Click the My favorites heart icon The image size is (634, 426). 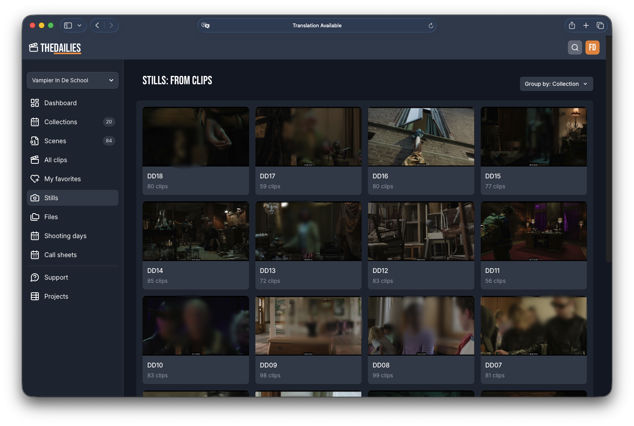[x=35, y=179]
